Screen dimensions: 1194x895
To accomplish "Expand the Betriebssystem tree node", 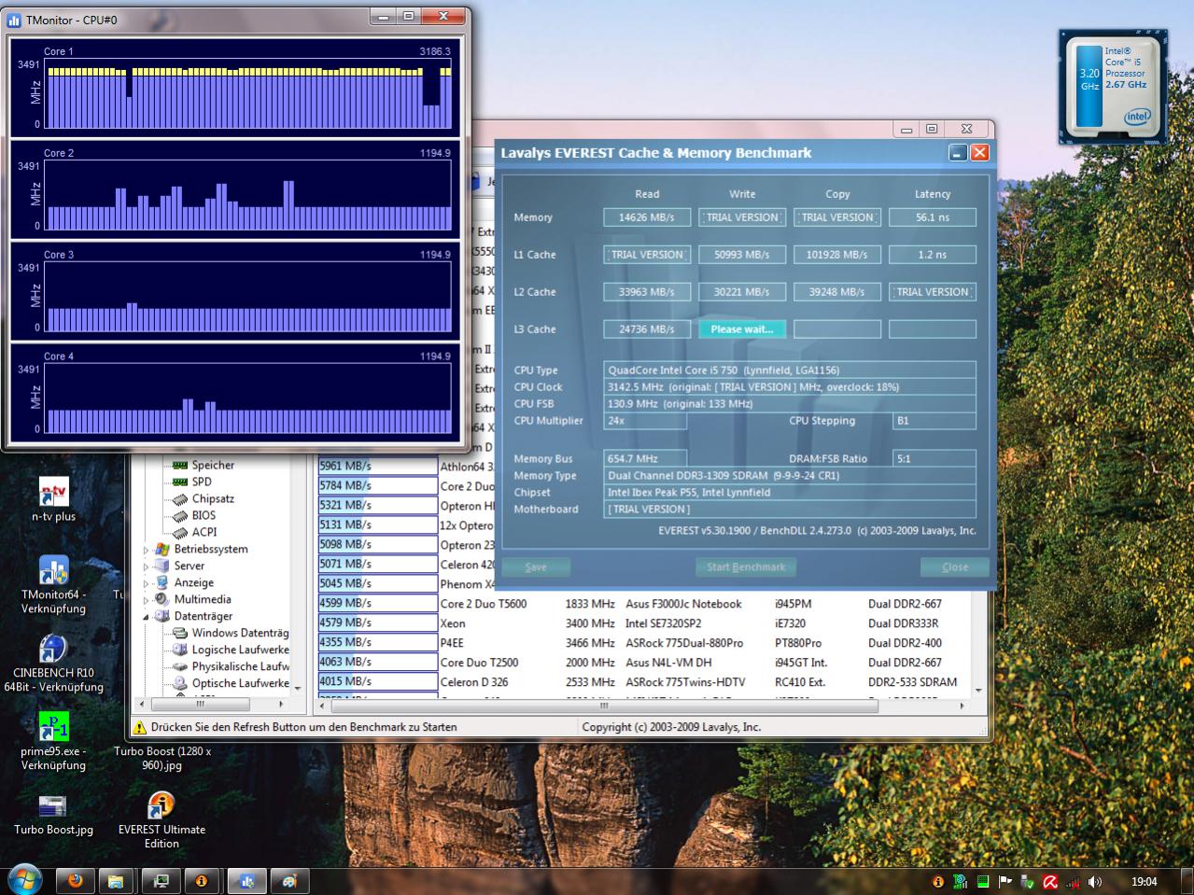I will click(146, 550).
